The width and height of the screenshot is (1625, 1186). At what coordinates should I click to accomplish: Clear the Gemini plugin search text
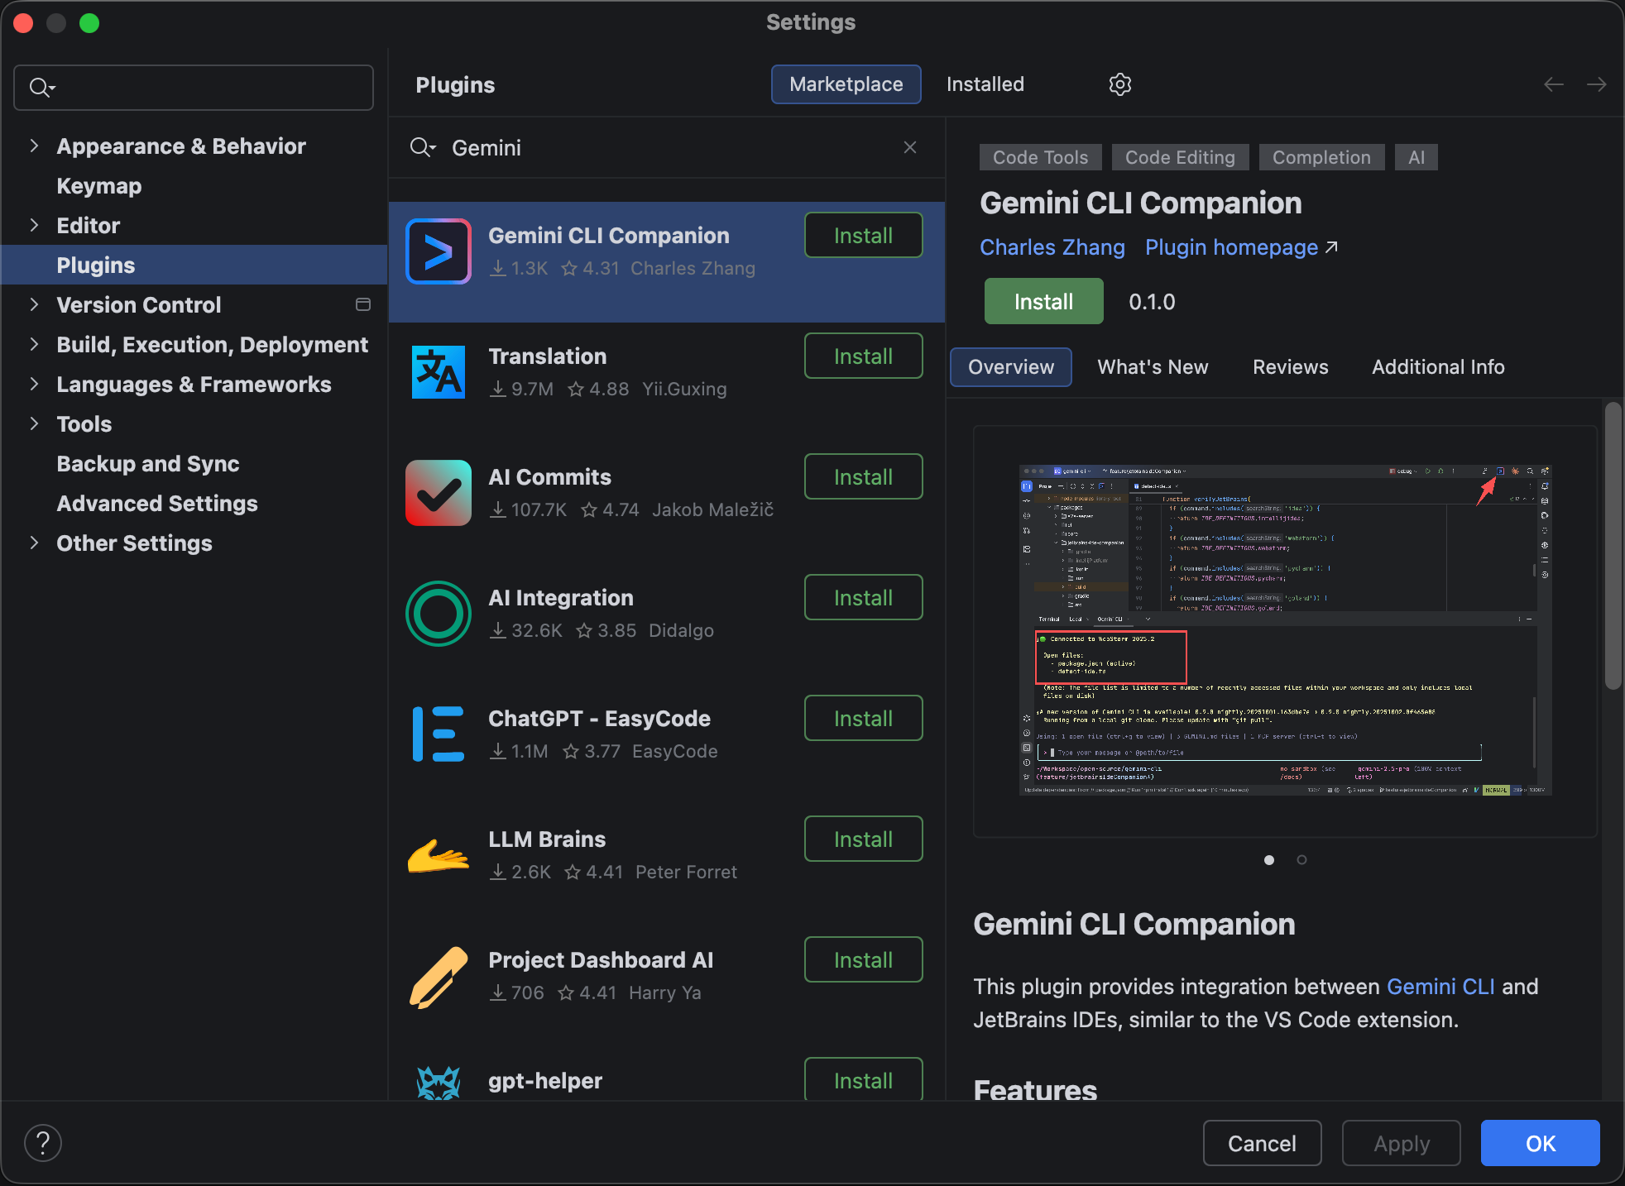click(910, 147)
